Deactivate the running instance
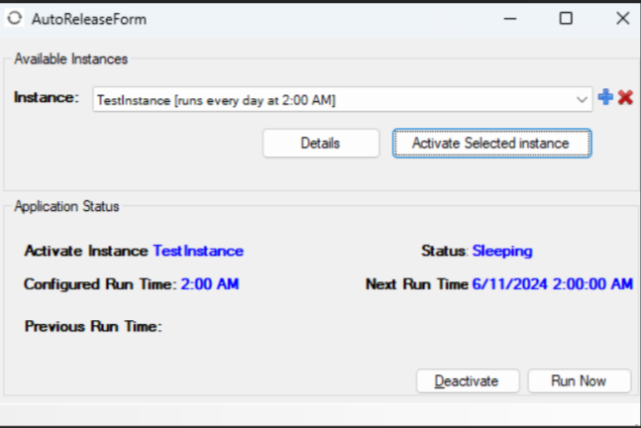 click(x=468, y=381)
